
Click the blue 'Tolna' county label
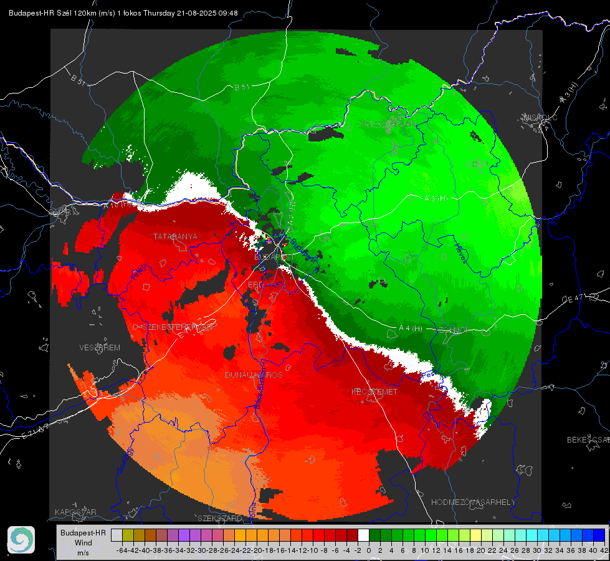pyautogui.click(x=252, y=511)
